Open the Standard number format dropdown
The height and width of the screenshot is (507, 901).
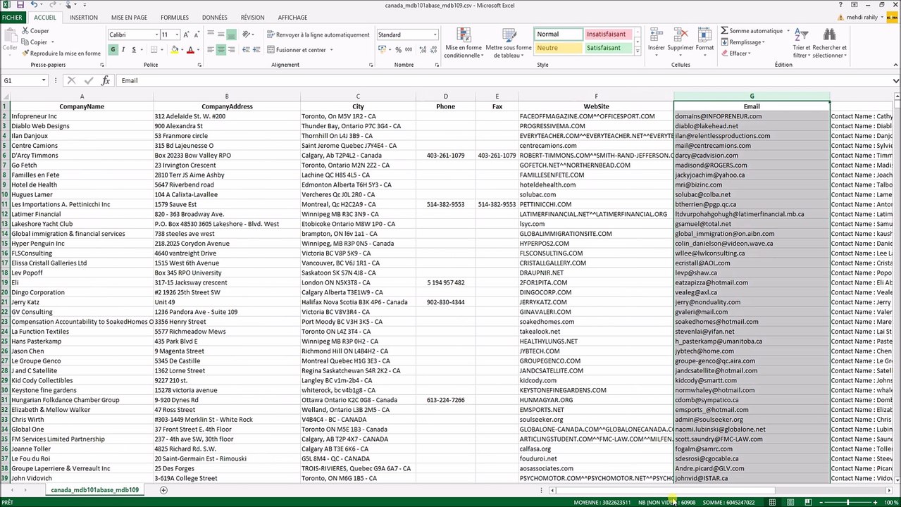tap(435, 35)
